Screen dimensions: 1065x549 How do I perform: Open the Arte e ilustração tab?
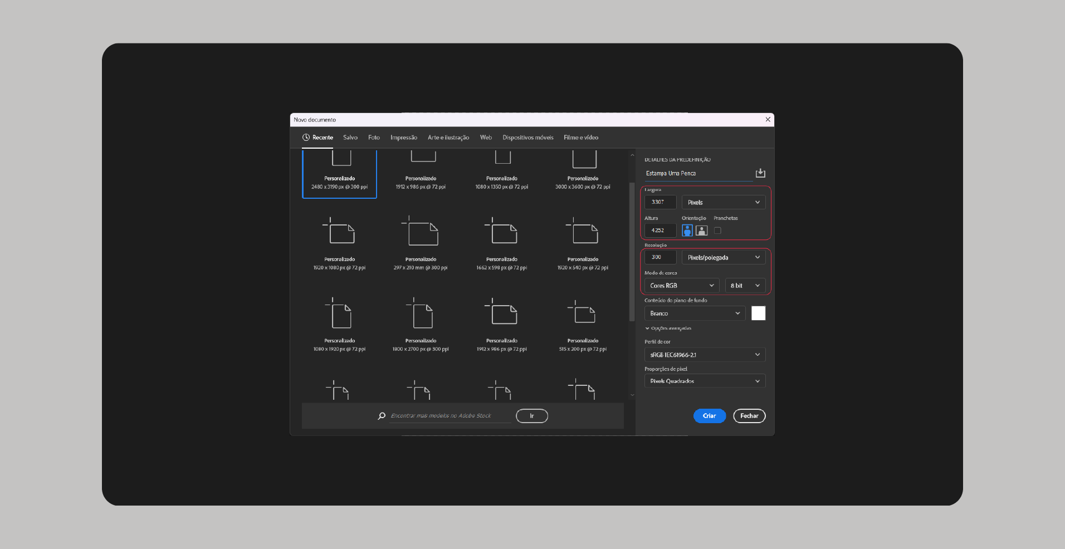tap(448, 138)
